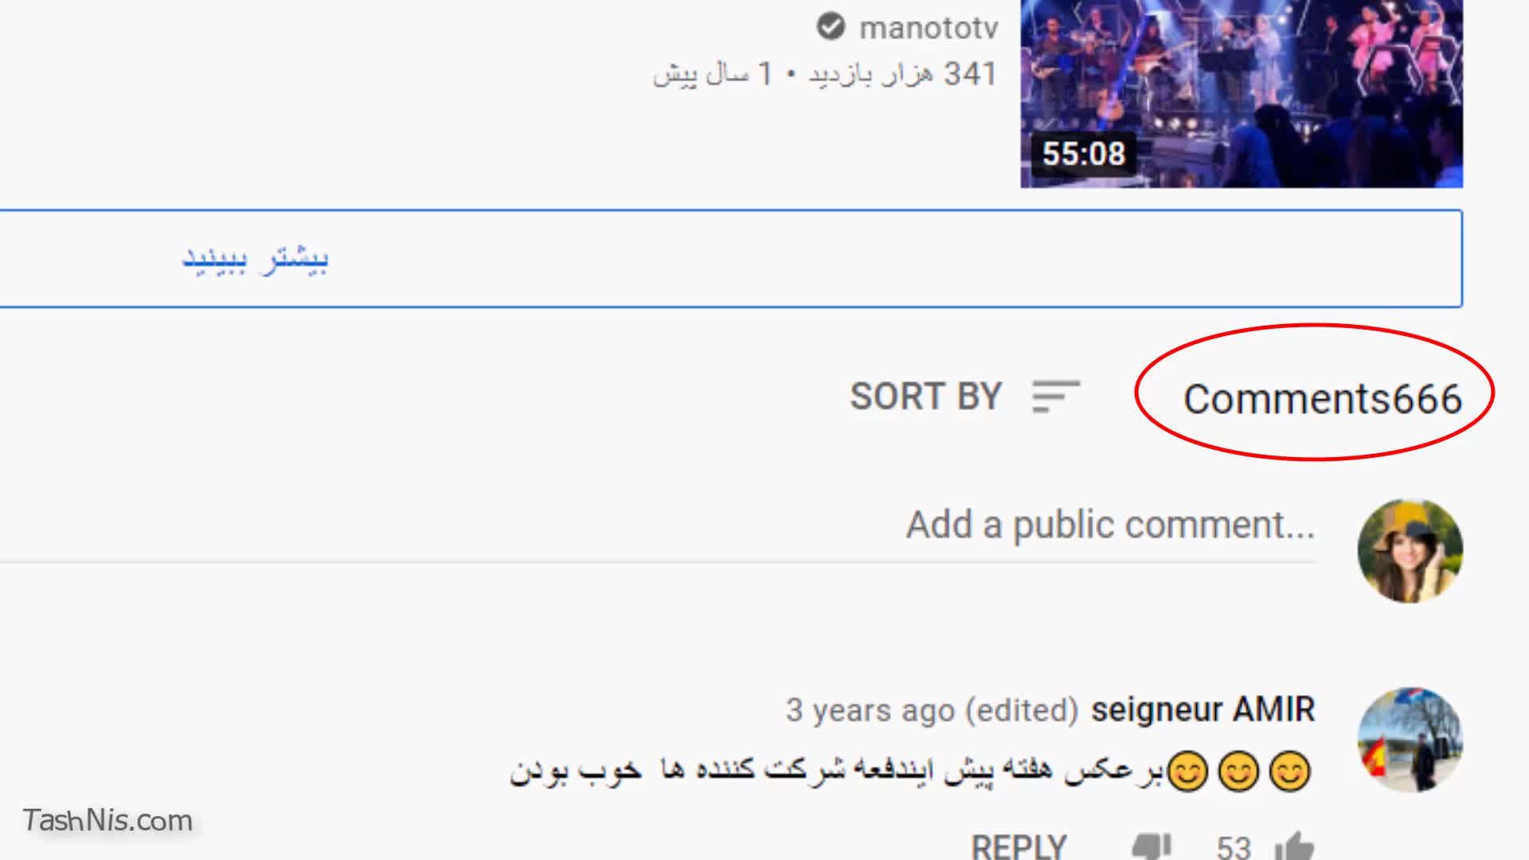Play the concert stage video thumbnail
The width and height of the screenshot is (1529, 860).
click(x=1242, y=94)
